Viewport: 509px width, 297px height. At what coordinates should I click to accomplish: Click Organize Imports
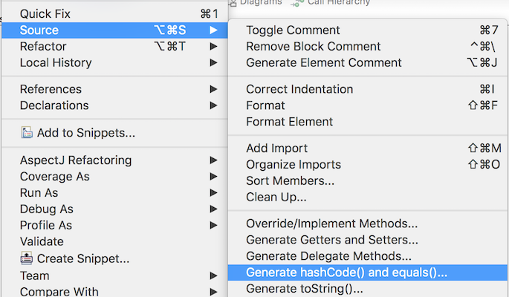coord(294,165)
